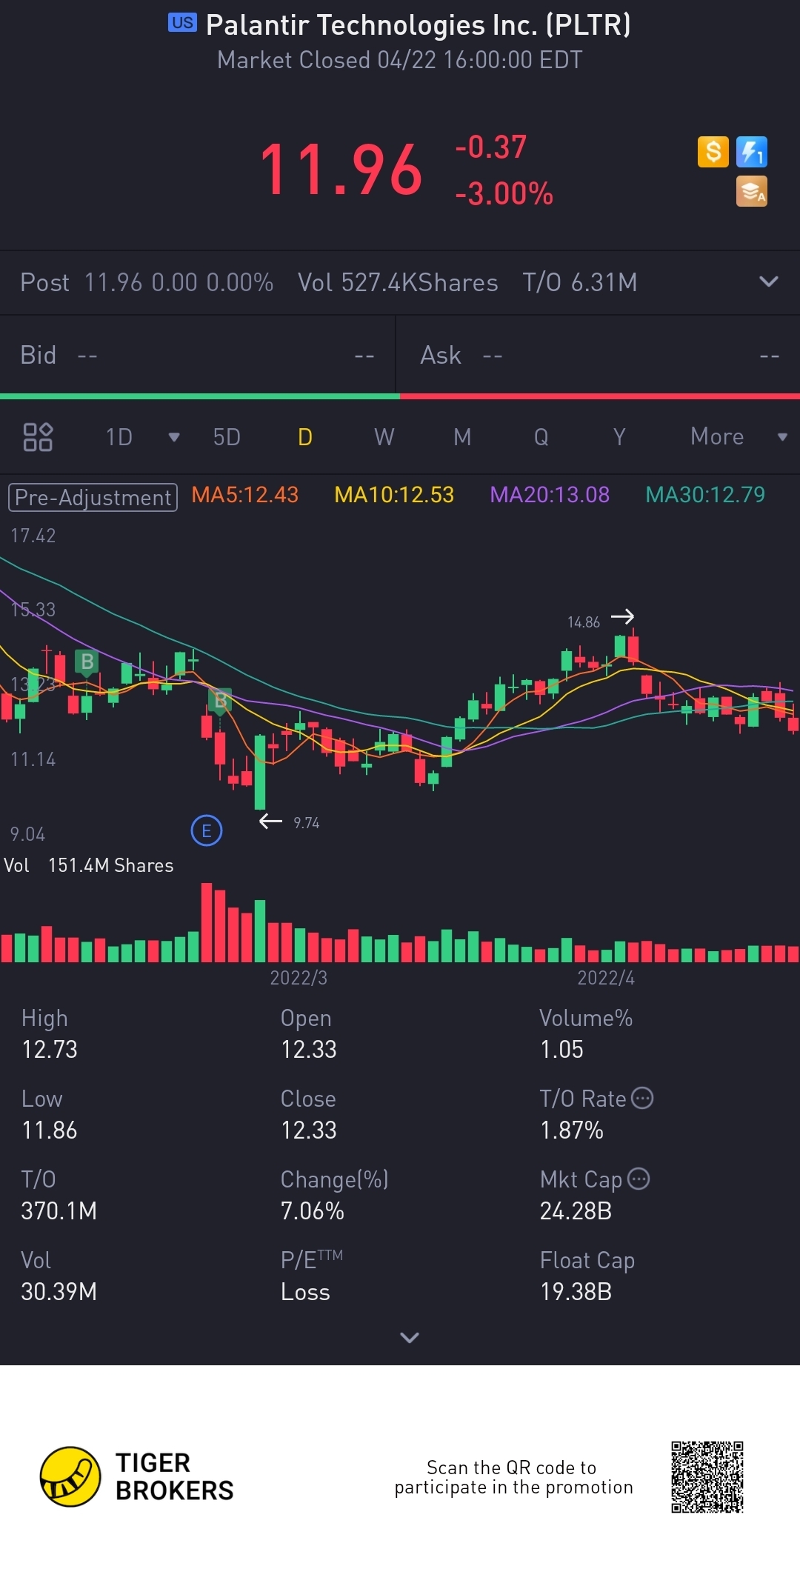Tap the Market Closed timestamp line
Viewport: 800px width, 1589px height.
pos(400,60)
